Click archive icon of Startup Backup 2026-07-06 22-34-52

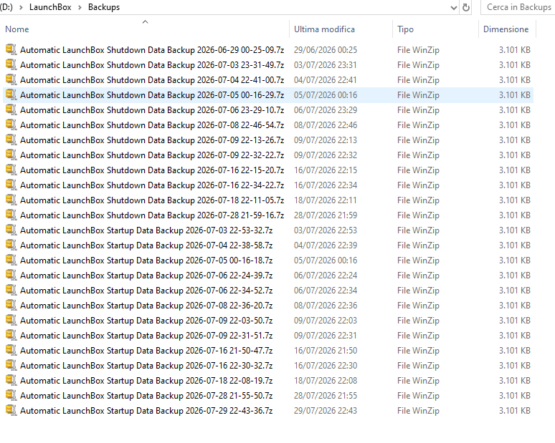(x=11, y=290)
